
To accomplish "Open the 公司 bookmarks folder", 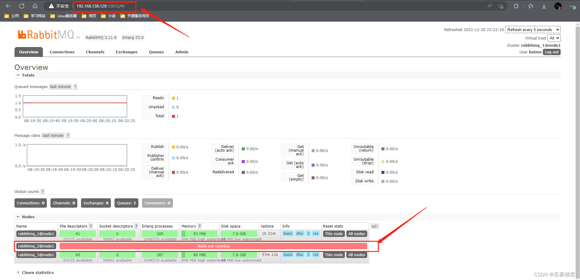I will pyautogui.click(x=12, y=16).
